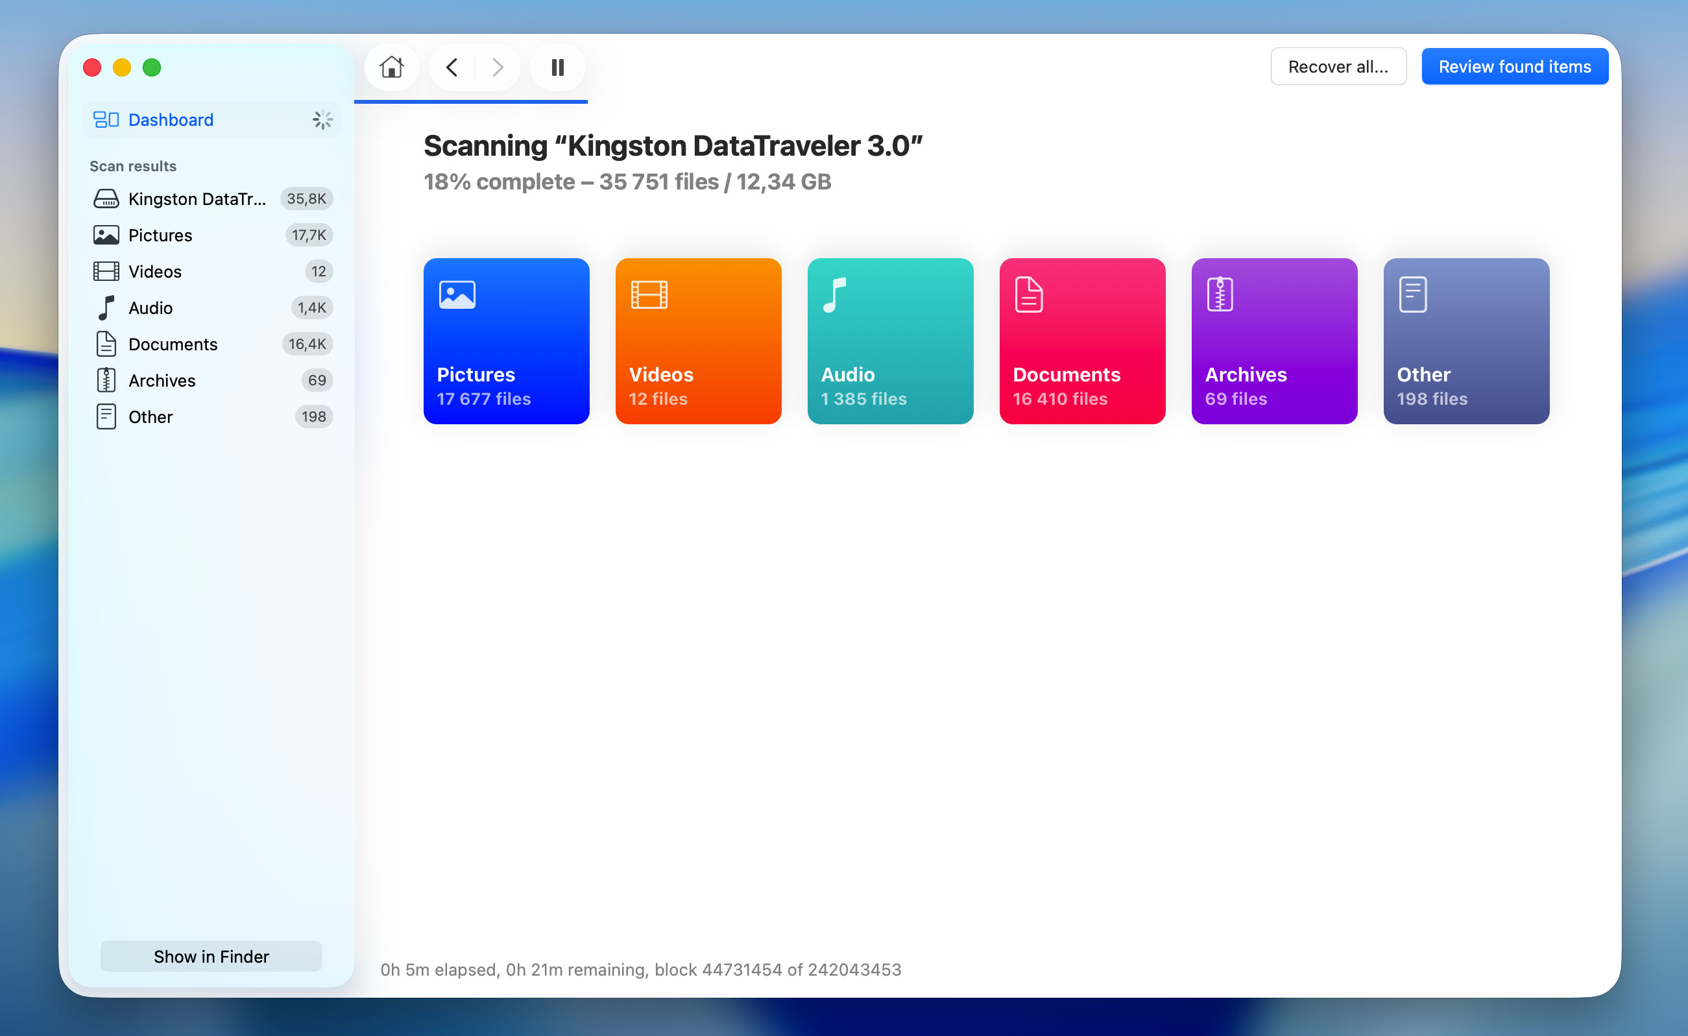Click the Home icon in toolbar

pos(391,67)
